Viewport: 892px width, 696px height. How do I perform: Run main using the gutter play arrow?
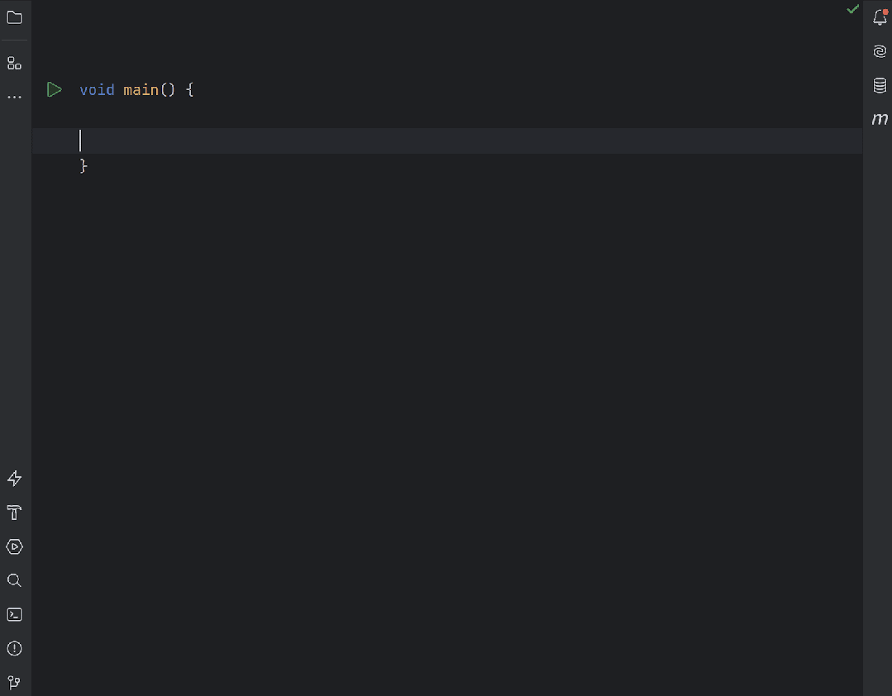(54, 89)
